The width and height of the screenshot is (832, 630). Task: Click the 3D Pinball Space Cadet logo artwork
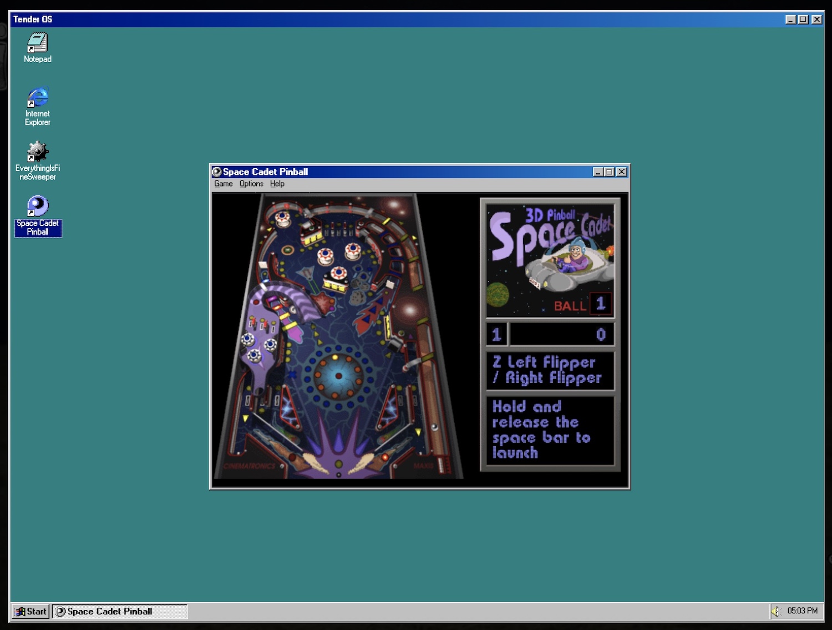(550, 261)
